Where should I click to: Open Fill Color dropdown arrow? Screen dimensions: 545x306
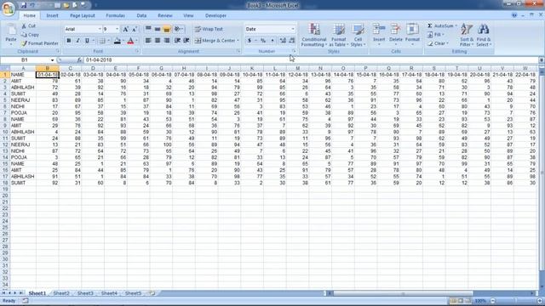[x=123, y=41]
